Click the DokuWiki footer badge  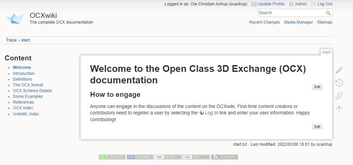click(225, 157)
